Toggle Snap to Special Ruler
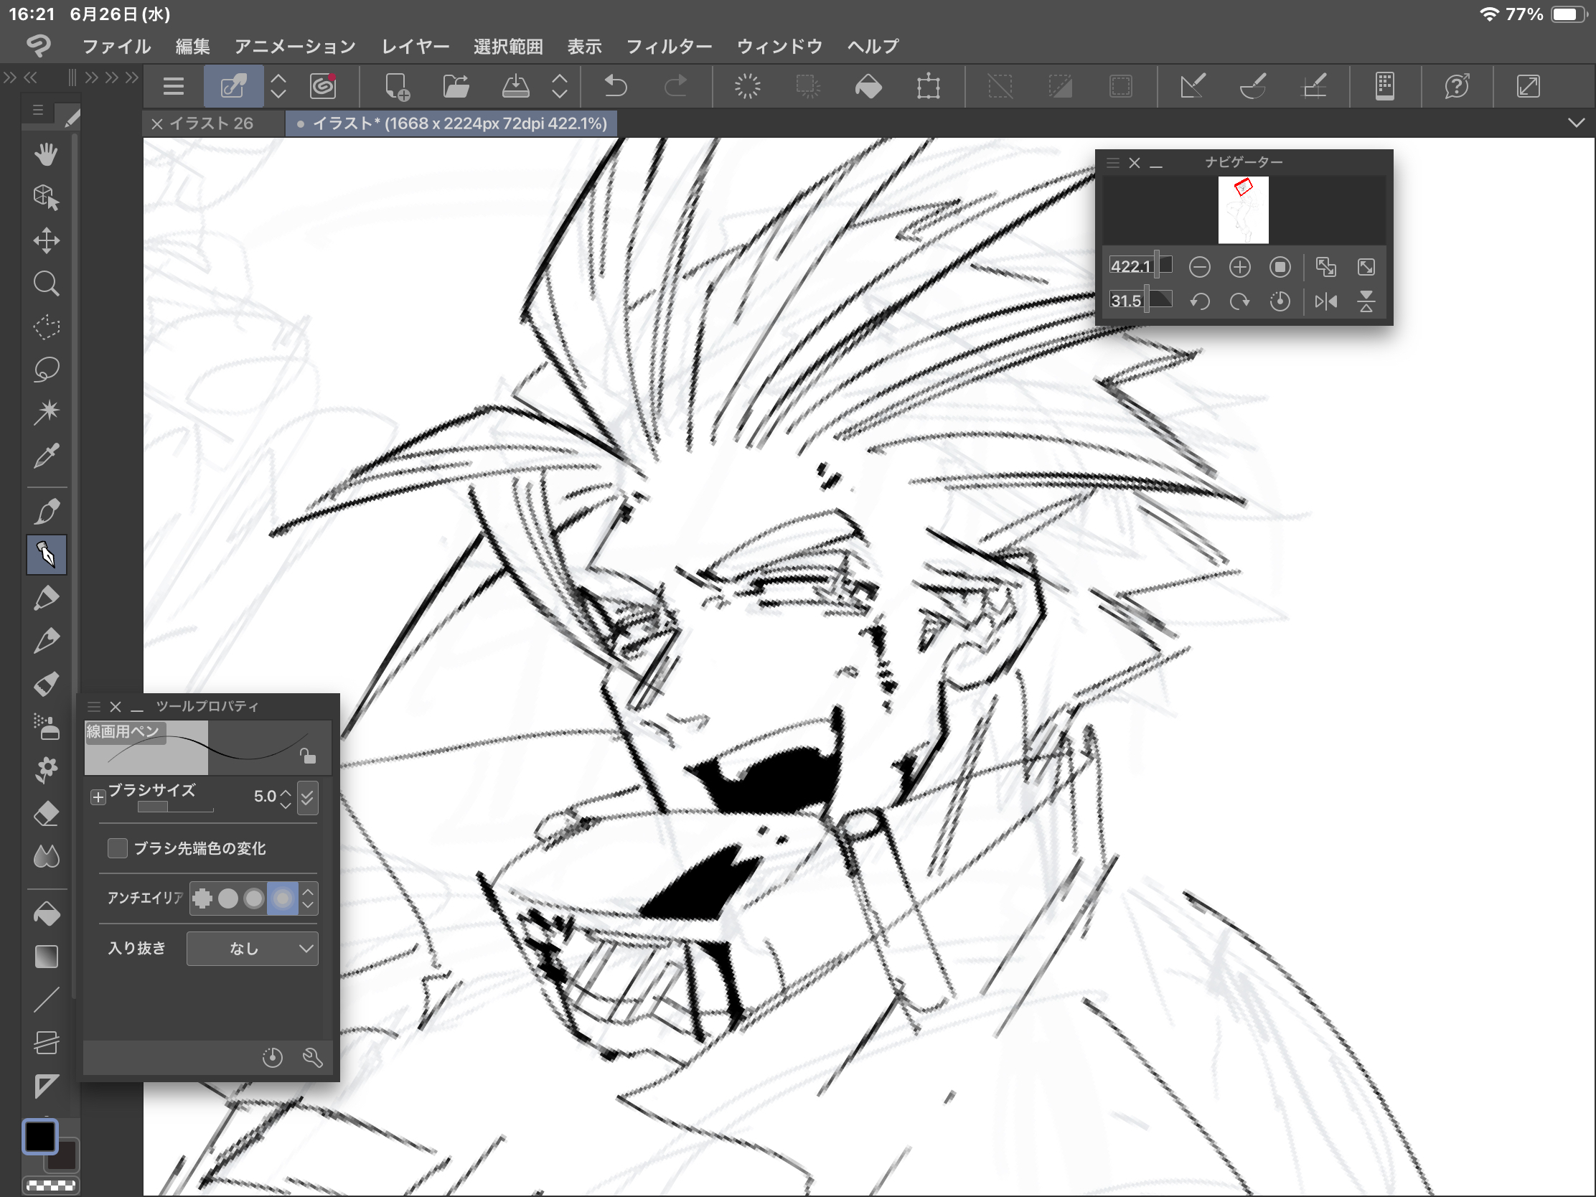Image resolution: width=1596 pixels, height=1197 pixels. tap(1252, 87)
